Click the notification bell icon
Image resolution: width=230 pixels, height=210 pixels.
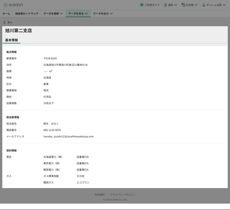165,5
